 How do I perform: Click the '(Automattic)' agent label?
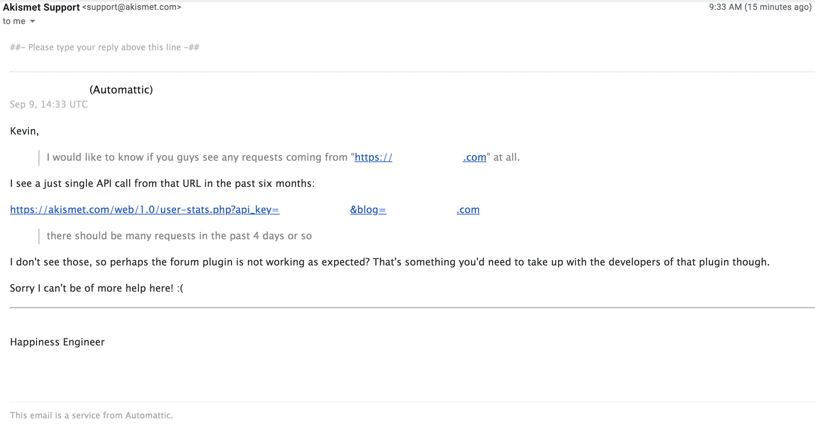[121, 90]
